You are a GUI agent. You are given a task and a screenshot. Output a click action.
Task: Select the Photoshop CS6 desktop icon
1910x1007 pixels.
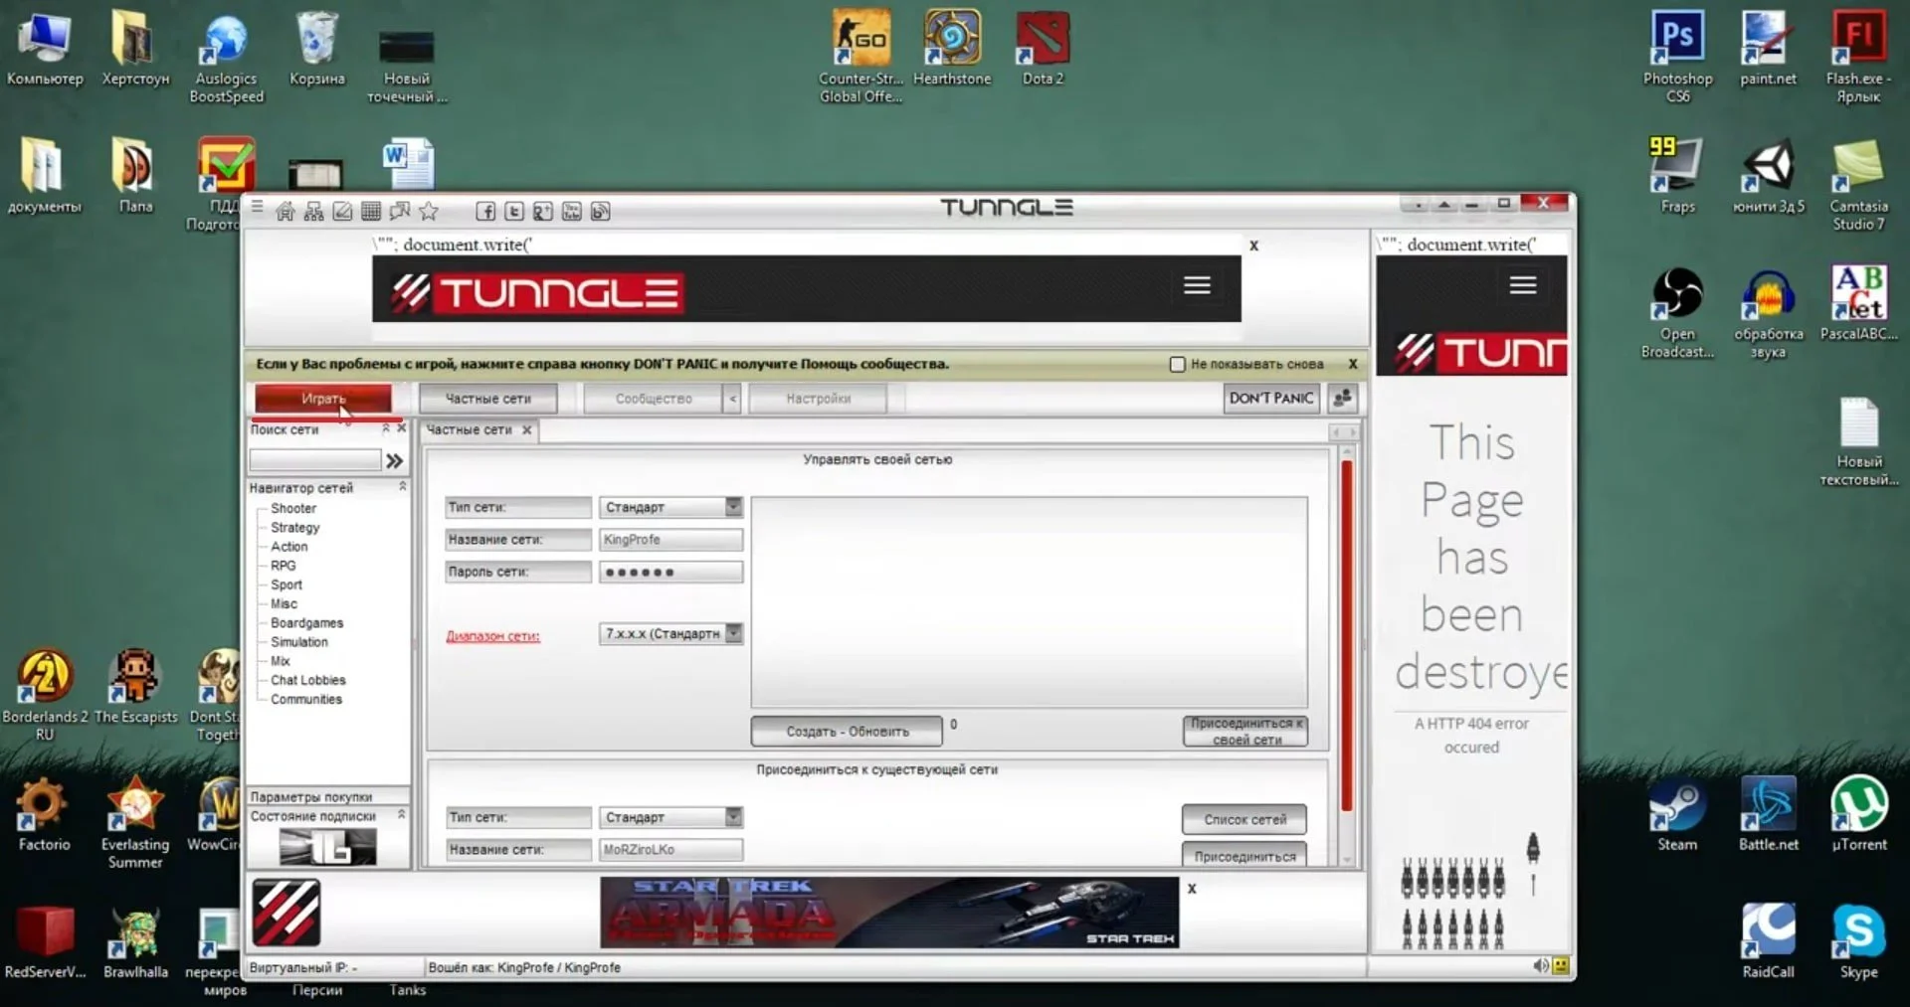(1677, 57)
